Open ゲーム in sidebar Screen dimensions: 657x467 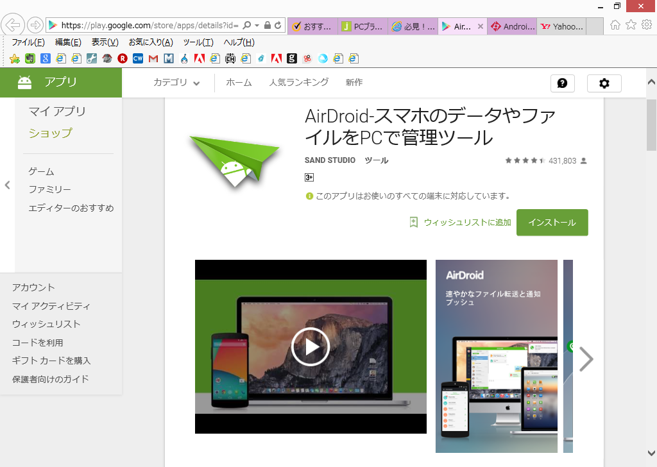click(41, 171)
